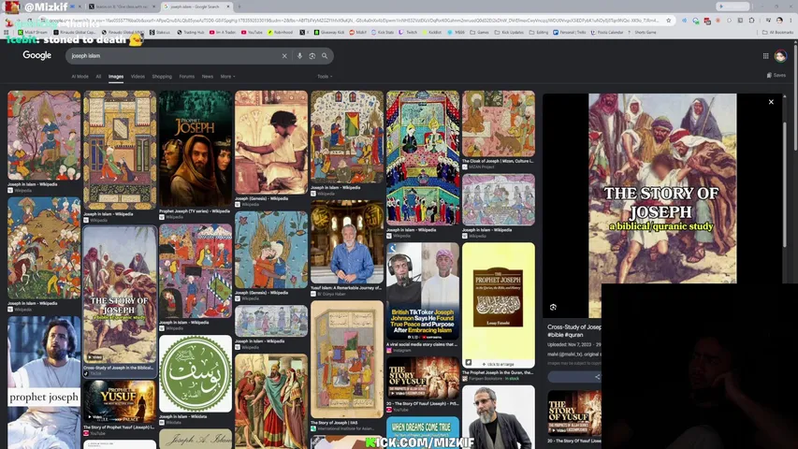798x449 pixels.
Task: Open 'Story of Yusuf' related image in panel
Action: (574, 413)
